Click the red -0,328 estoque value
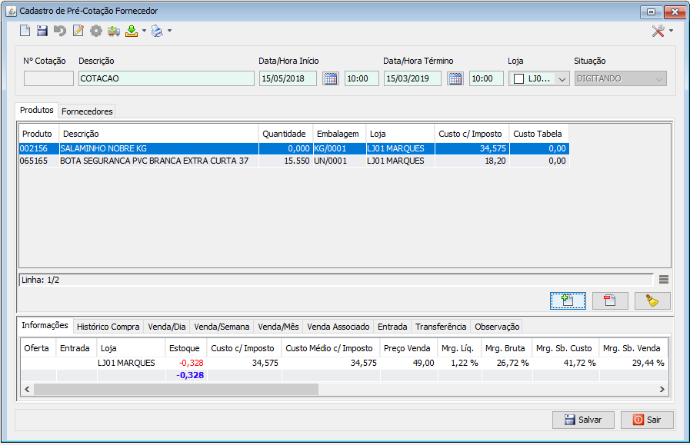 click(191, 363)
